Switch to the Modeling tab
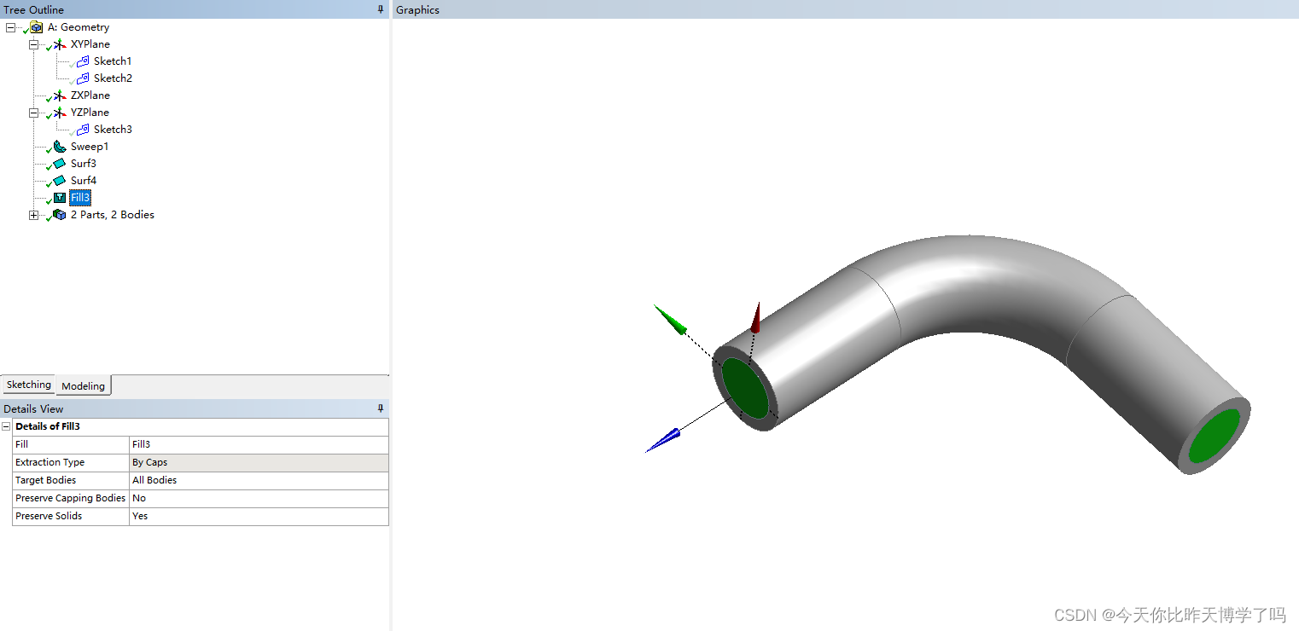The height and width of the screenshot is (631, 1299). coord(82,385)
